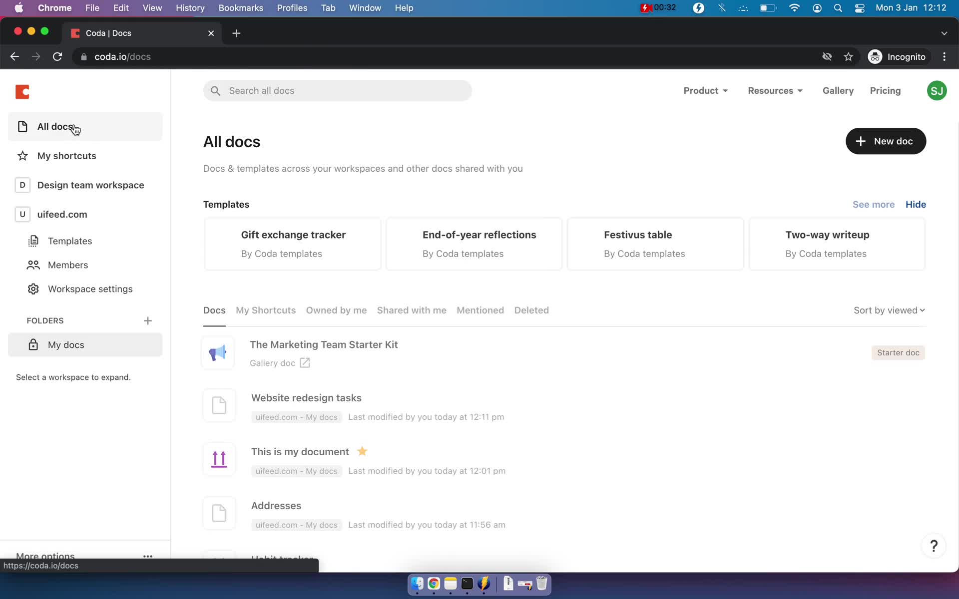Toggle star on This is my document
Viewport: 959px width, 599px height.
[x=362, y=451]
